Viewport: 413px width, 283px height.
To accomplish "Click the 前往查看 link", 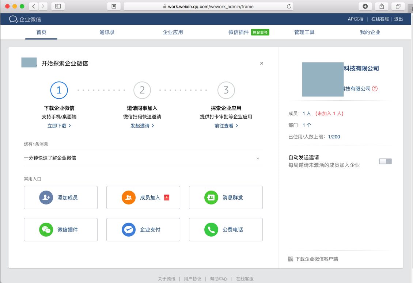I will click(x=226, y=126).
